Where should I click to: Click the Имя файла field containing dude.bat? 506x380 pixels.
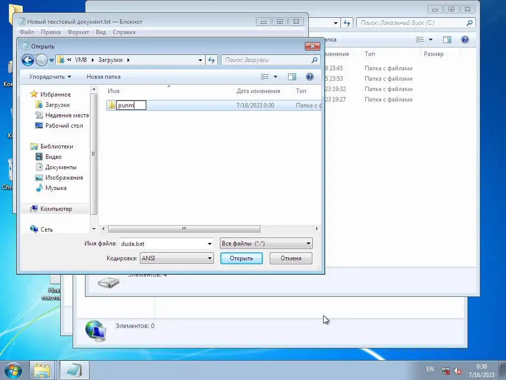(x=163, y=243)
